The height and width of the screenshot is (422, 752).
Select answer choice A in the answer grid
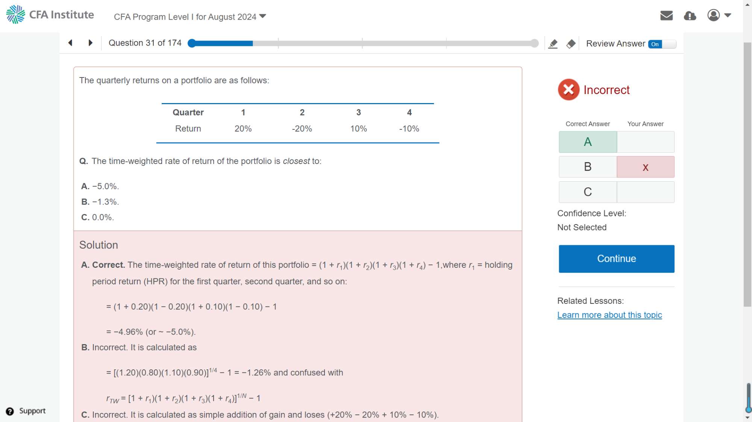(588, 142)
